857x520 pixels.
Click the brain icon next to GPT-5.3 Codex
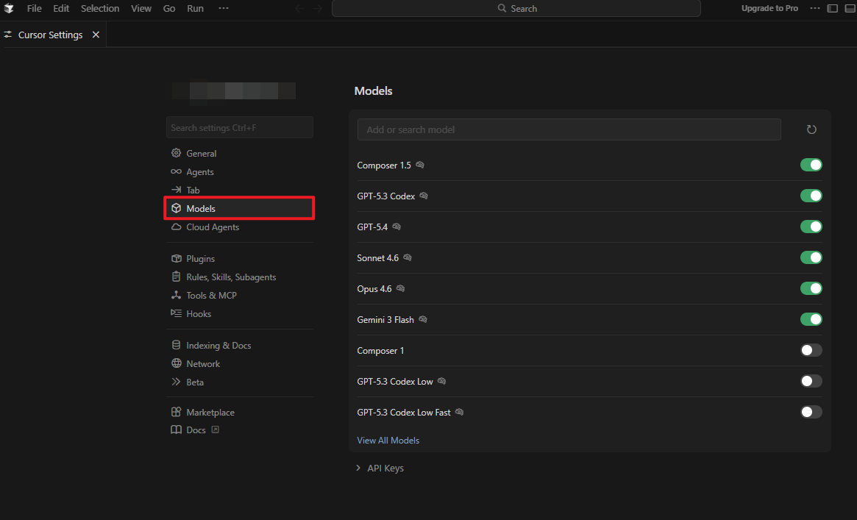tap(424, 196)
